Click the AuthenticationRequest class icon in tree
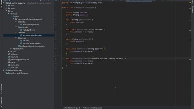 pyautogui.click(x=21, y=35)
